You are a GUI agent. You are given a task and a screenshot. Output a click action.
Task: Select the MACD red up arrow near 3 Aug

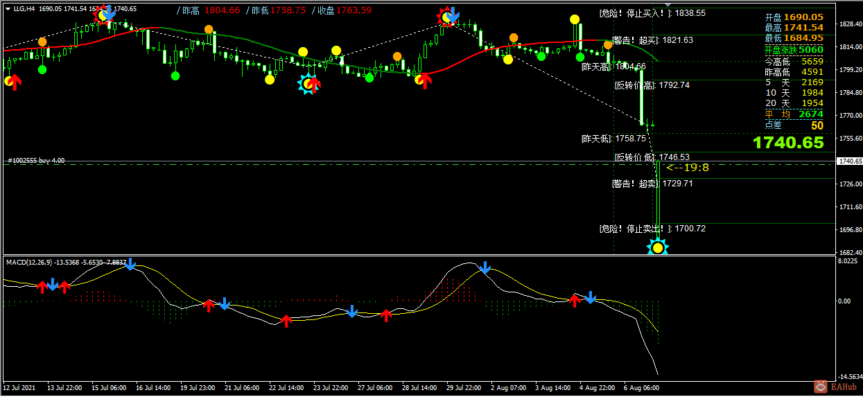[575, 300]
